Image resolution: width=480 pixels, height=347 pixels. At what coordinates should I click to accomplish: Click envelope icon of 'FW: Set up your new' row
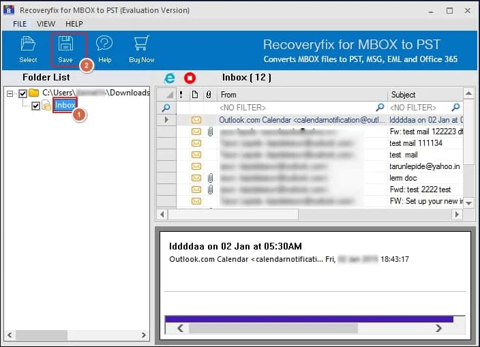click(x=196, y=201)
